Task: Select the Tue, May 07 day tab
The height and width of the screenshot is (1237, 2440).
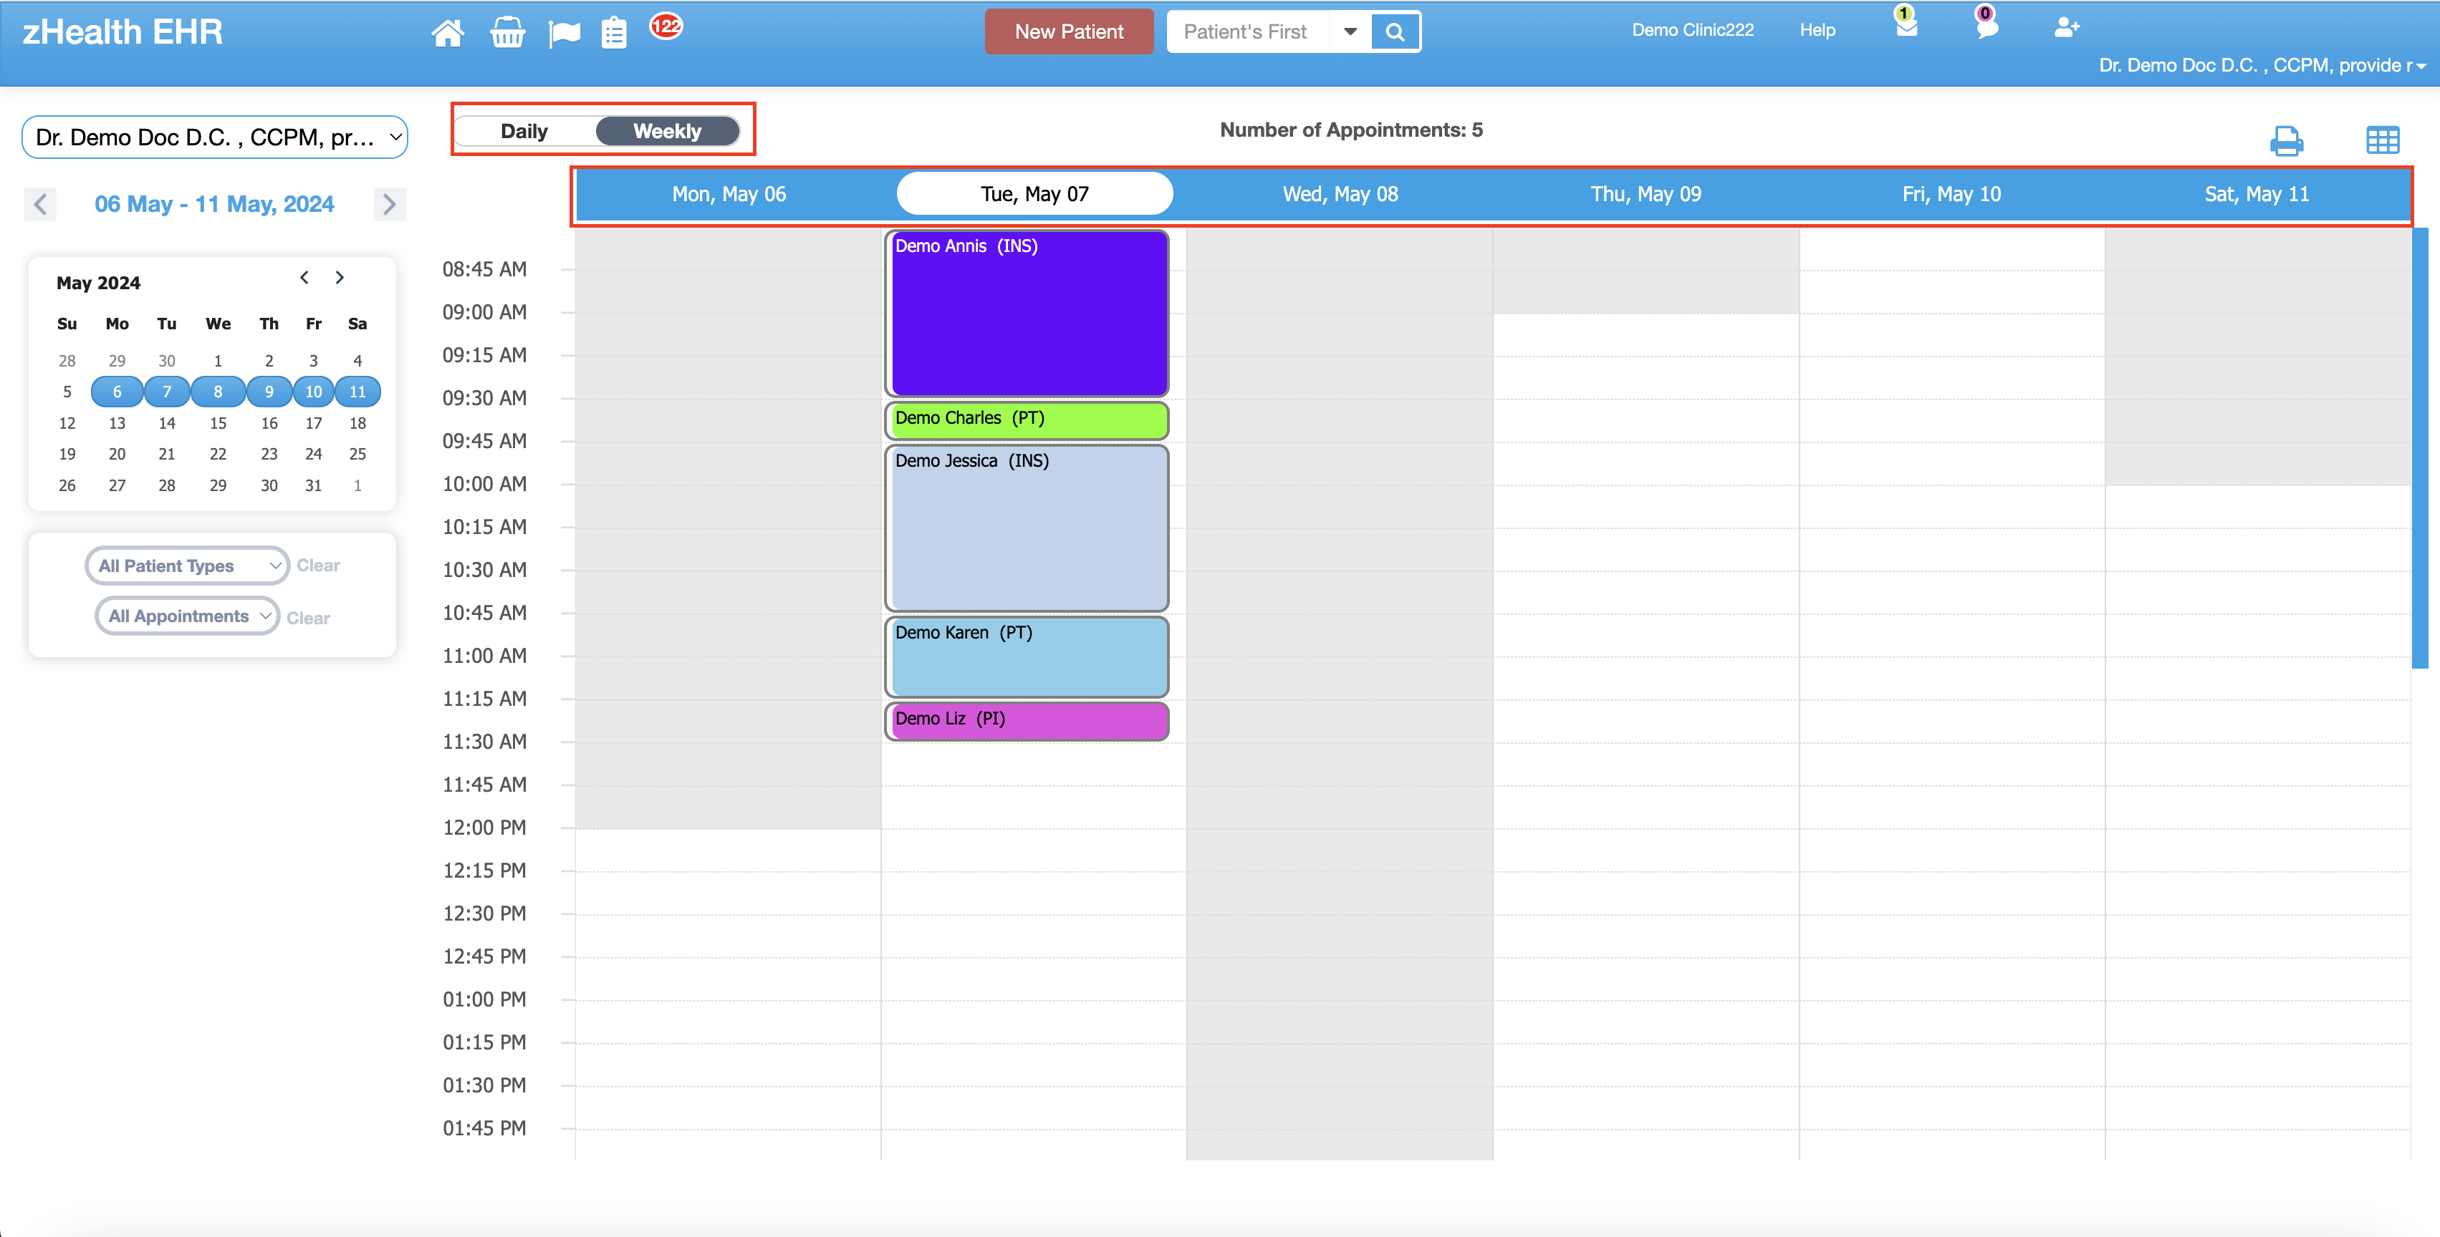Action: tap(1034, 193)
